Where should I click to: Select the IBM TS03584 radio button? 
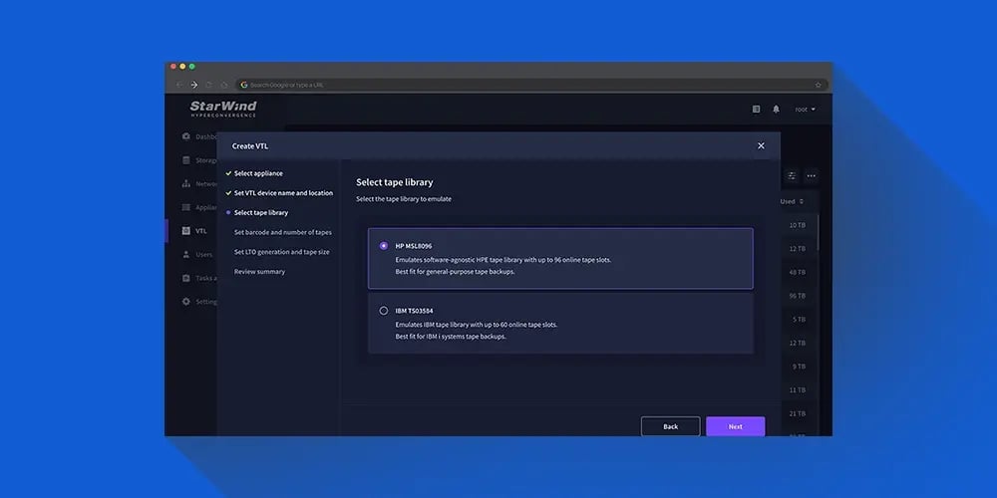pyautogui.click(x=384, y=311)
